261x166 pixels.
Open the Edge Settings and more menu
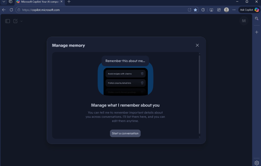tap(234, 10)
